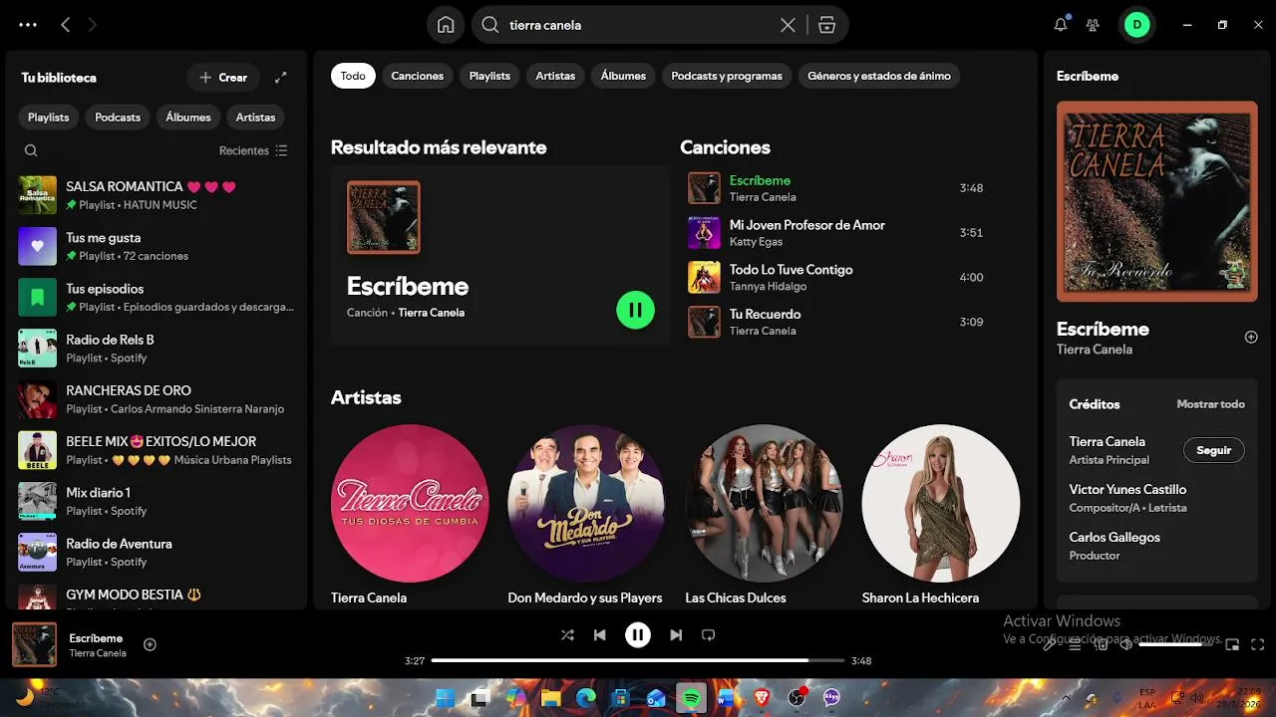Open the connect to a device icon

tap(1101, 644)
